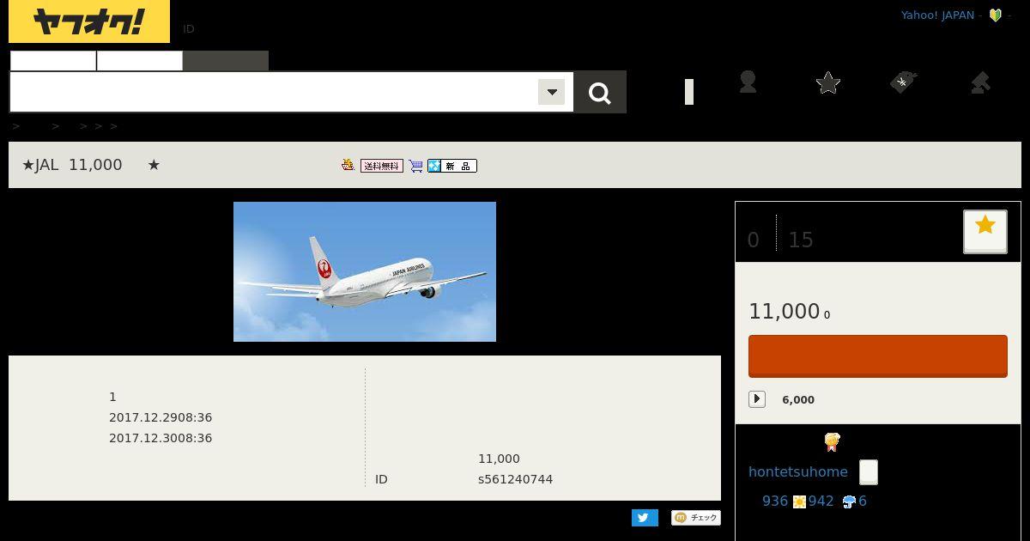Click the auction gavel icon
Screen dimensions: 1030x541
coord(980,82)
